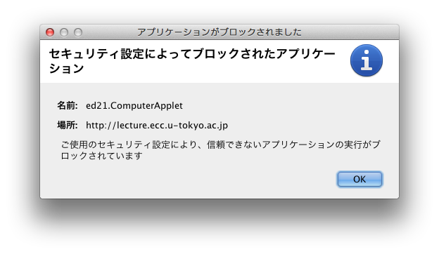Viewport: 439px width, 254px height.
Task: Click the http:// prefix of the location
Action: point(101,125)
